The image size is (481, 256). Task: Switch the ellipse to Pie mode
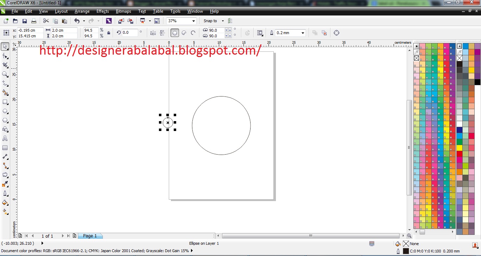tap(184, 32)
